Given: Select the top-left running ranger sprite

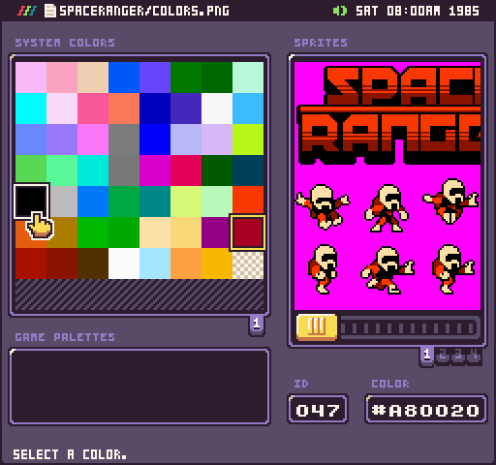Looking at the screenshot, I should [323, 206].
